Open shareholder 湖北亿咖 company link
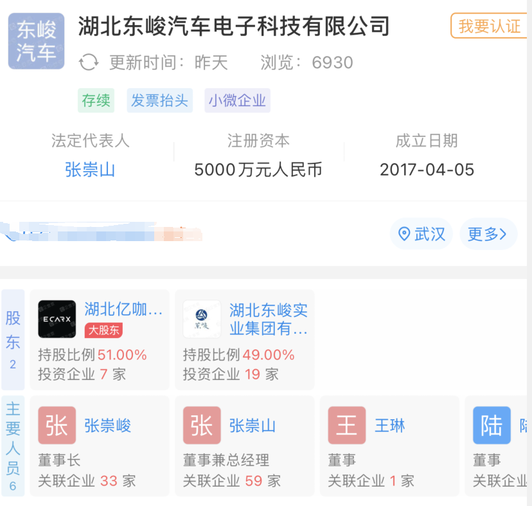This screenshot has width=532, height=506. click(123, 310)
